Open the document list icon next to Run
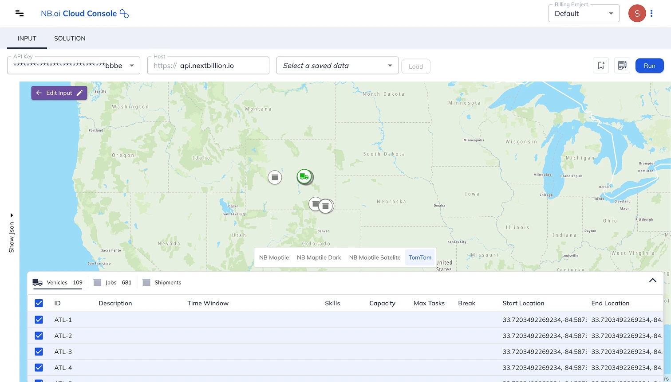This screenshot has width=671, height=382. coord(622,66)
